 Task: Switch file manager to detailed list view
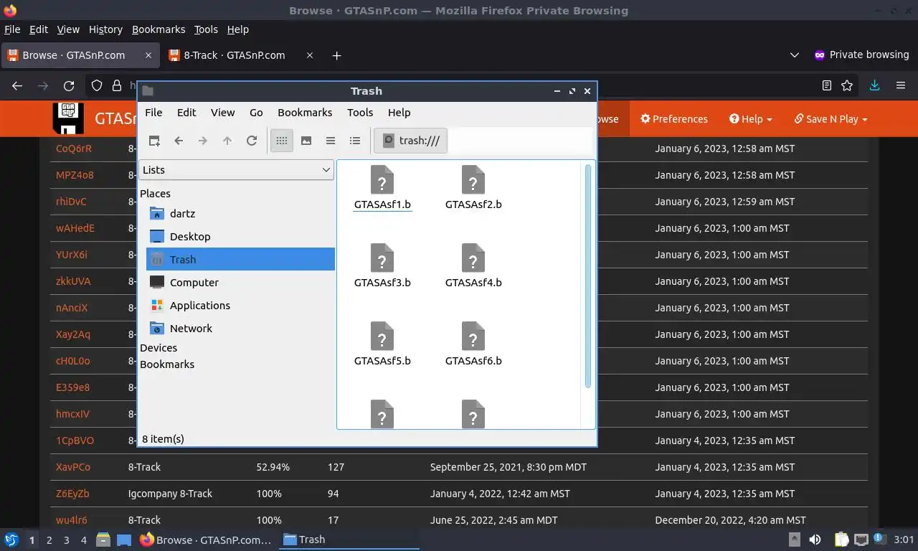355,141
